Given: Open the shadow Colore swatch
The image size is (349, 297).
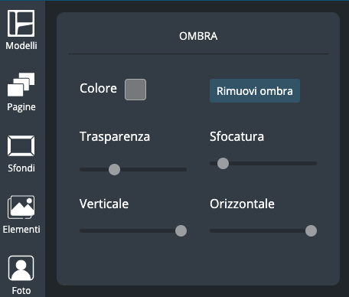Looking at the screenshot, I should (x=135, y=90).
